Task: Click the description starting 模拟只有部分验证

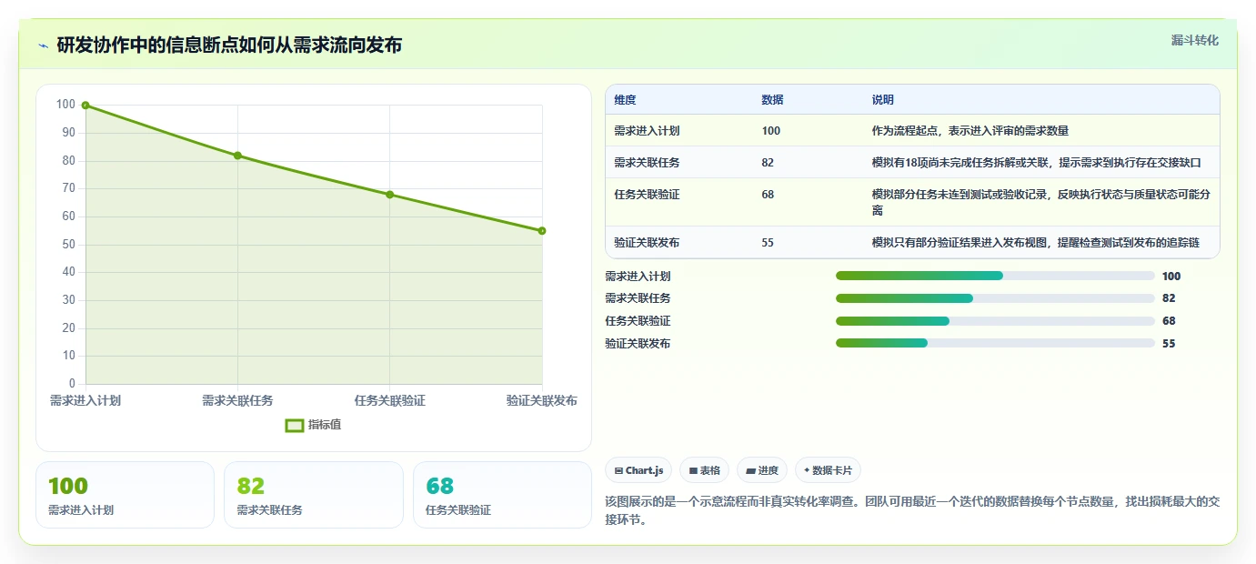Action: pos(1035,243)
